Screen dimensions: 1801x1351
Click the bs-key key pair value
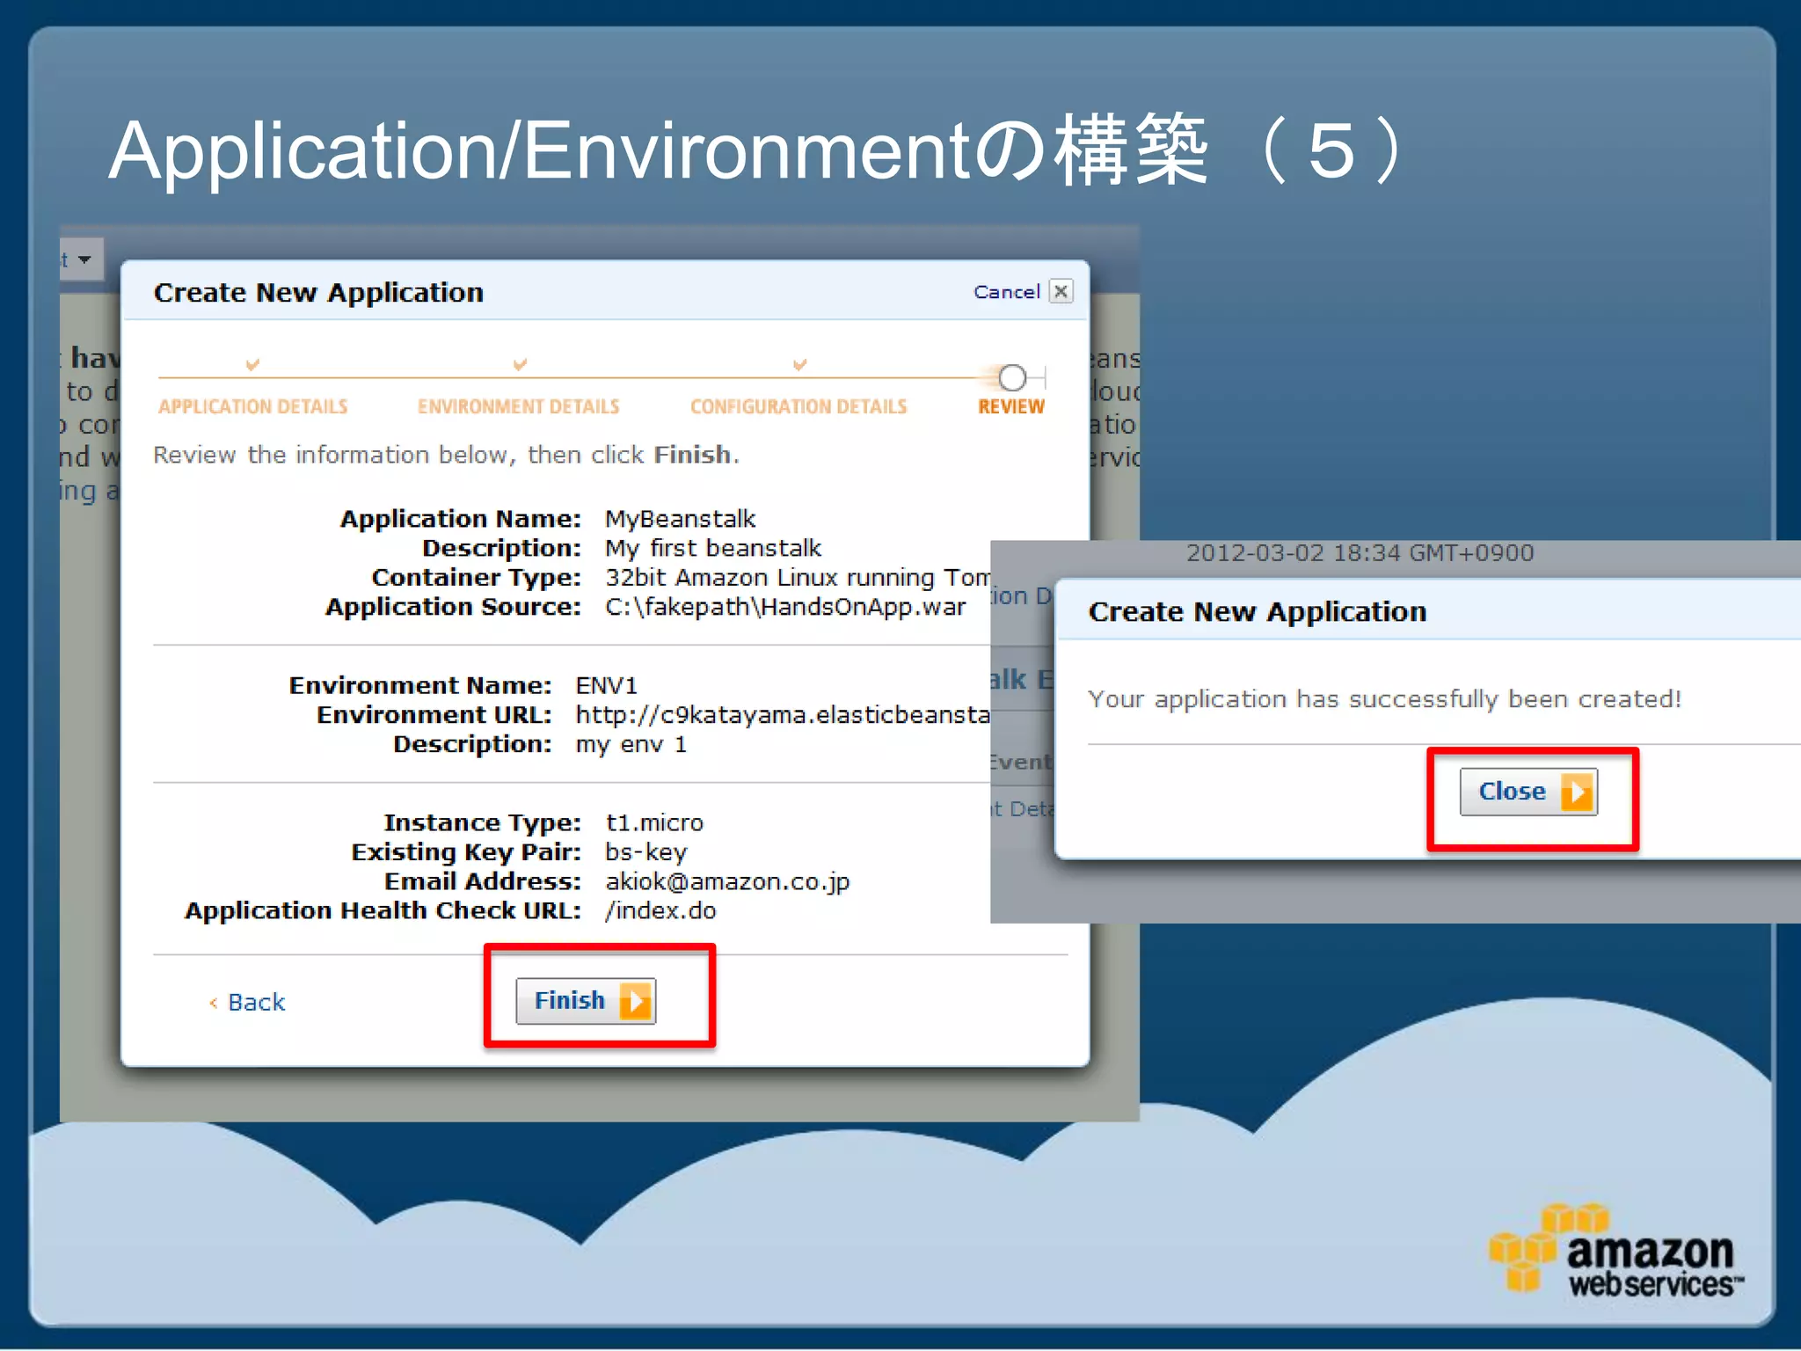(x=646, y=852)
